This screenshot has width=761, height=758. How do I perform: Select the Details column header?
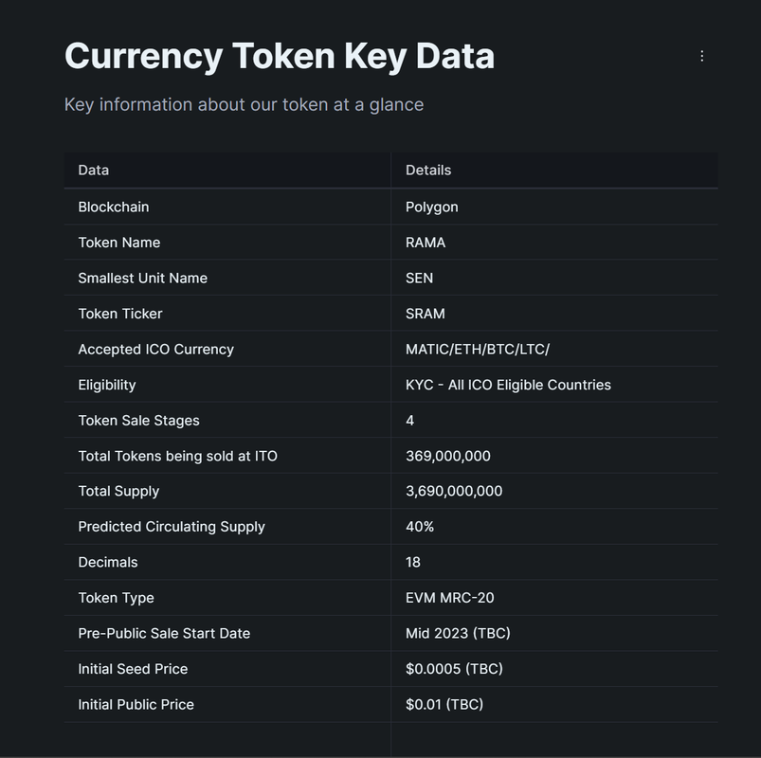(428, 171)
